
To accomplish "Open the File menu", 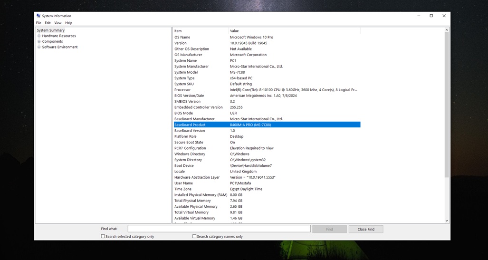I will [x=38, y=23].
